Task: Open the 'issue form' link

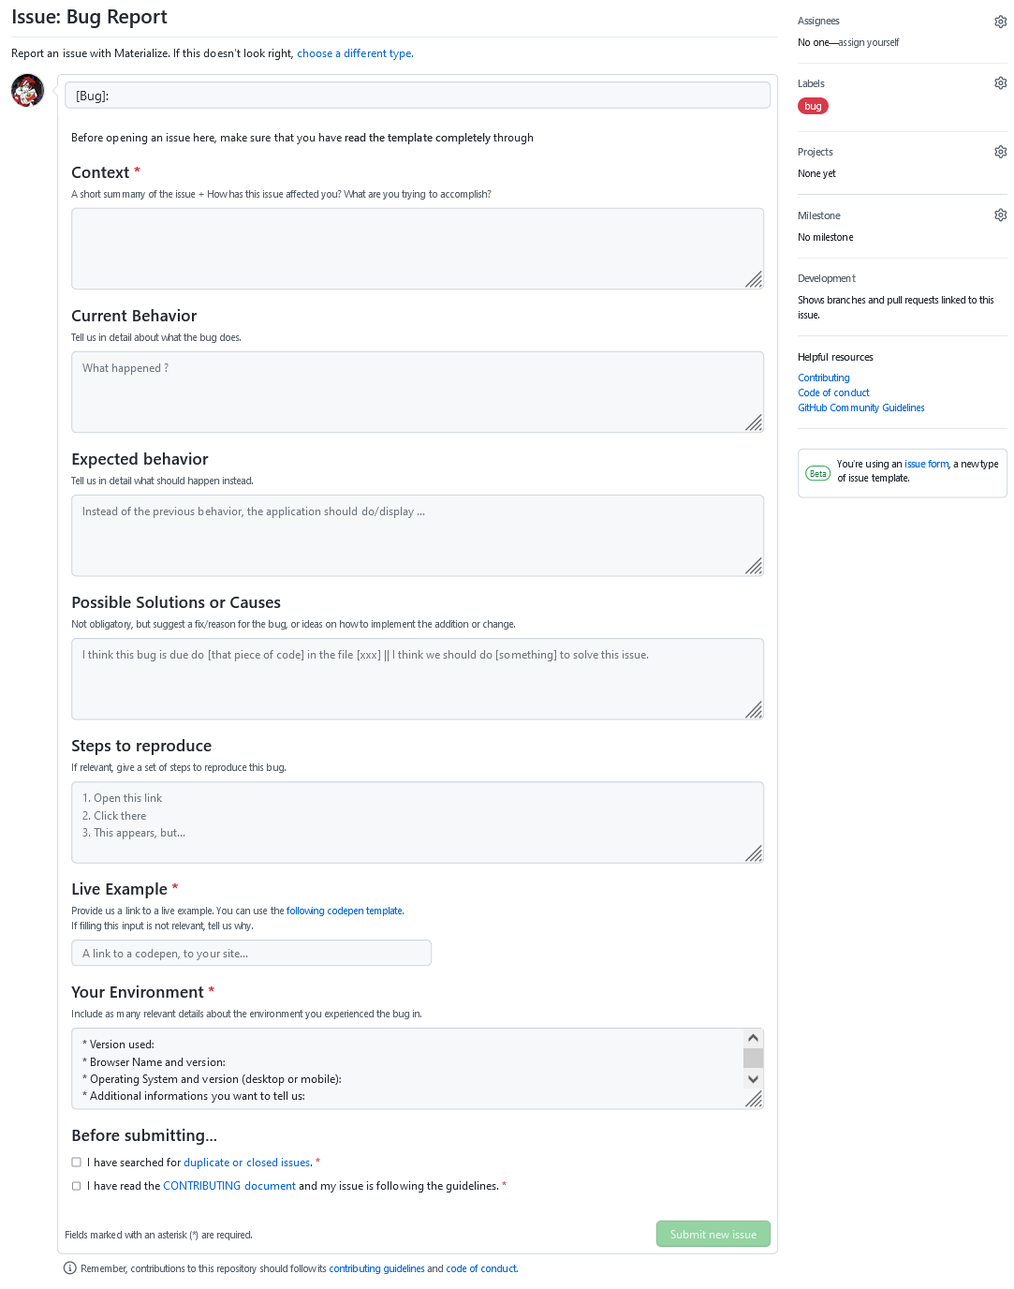Action: pos(927,464)
